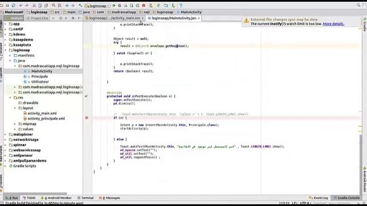Screen dimensions: 367x206
Task: Select the Android project view tab
Action: tap(14, 18)
